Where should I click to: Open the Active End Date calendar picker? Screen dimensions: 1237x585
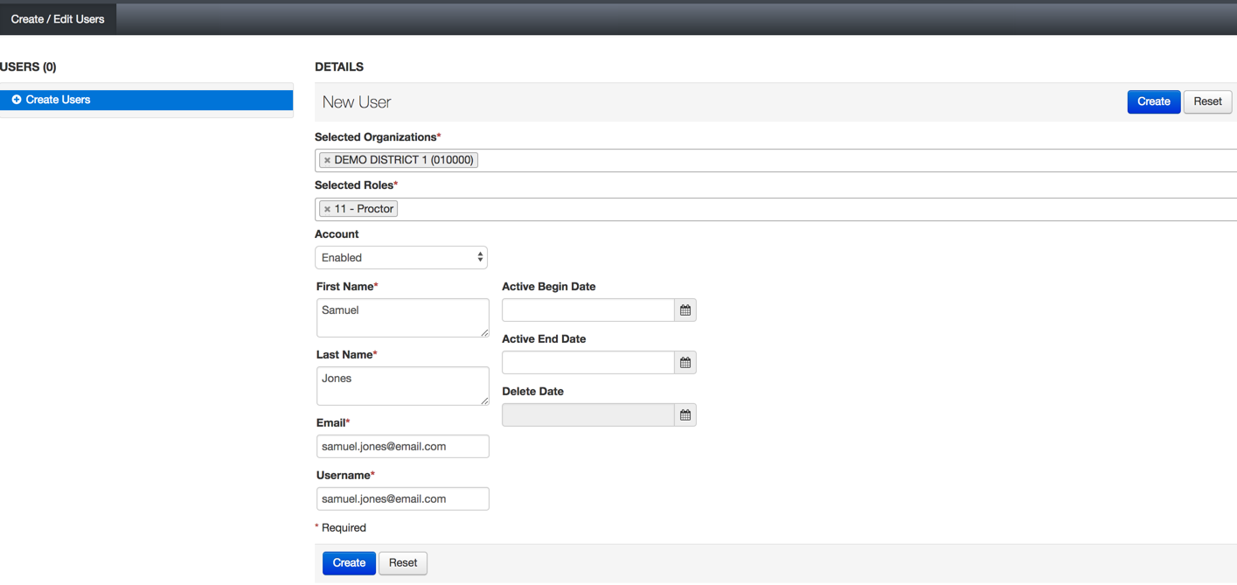(685, 363)
